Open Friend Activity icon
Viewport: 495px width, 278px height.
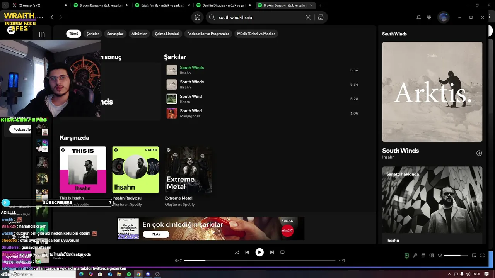pyautogui.click(x=429, y=17)
